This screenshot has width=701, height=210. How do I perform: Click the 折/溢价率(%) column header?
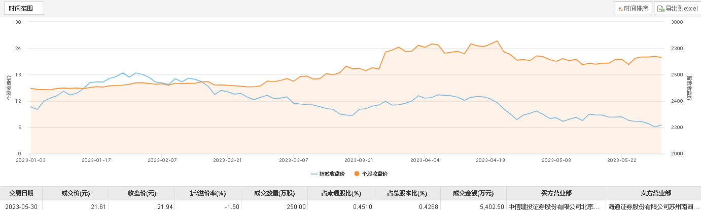click(x=207, y=193)
